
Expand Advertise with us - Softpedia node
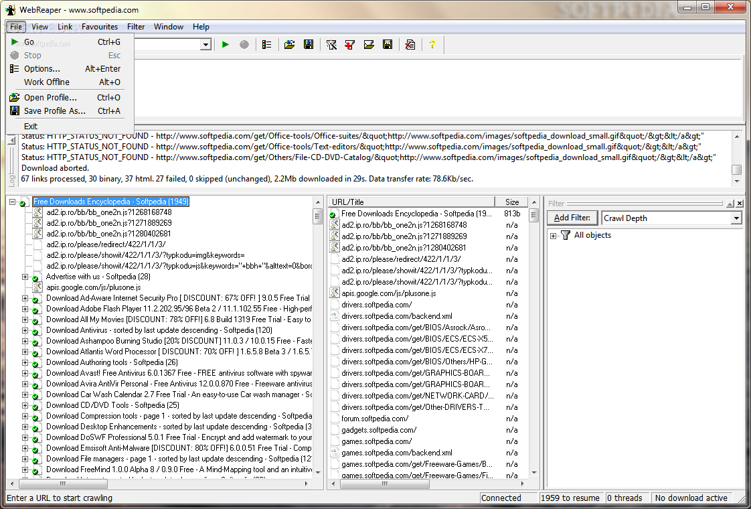pyautogui.click(x=25, y=277)
